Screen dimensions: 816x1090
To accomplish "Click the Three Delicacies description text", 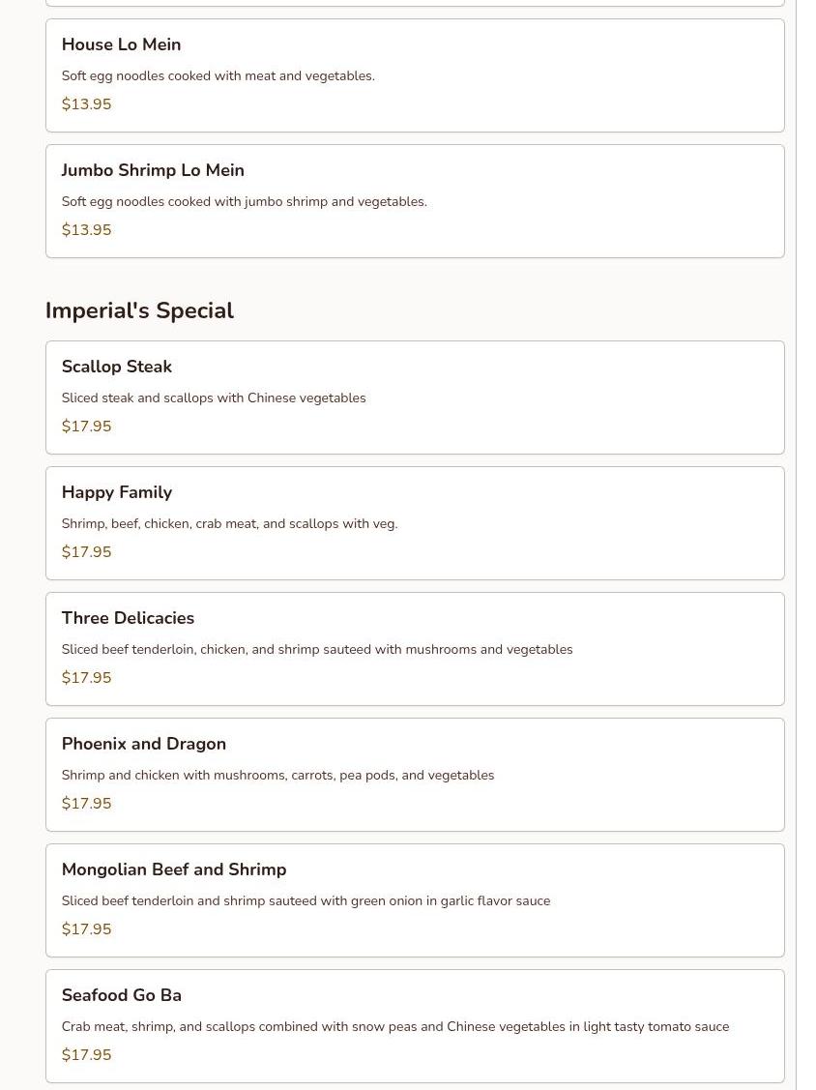I will pos(317,649).
